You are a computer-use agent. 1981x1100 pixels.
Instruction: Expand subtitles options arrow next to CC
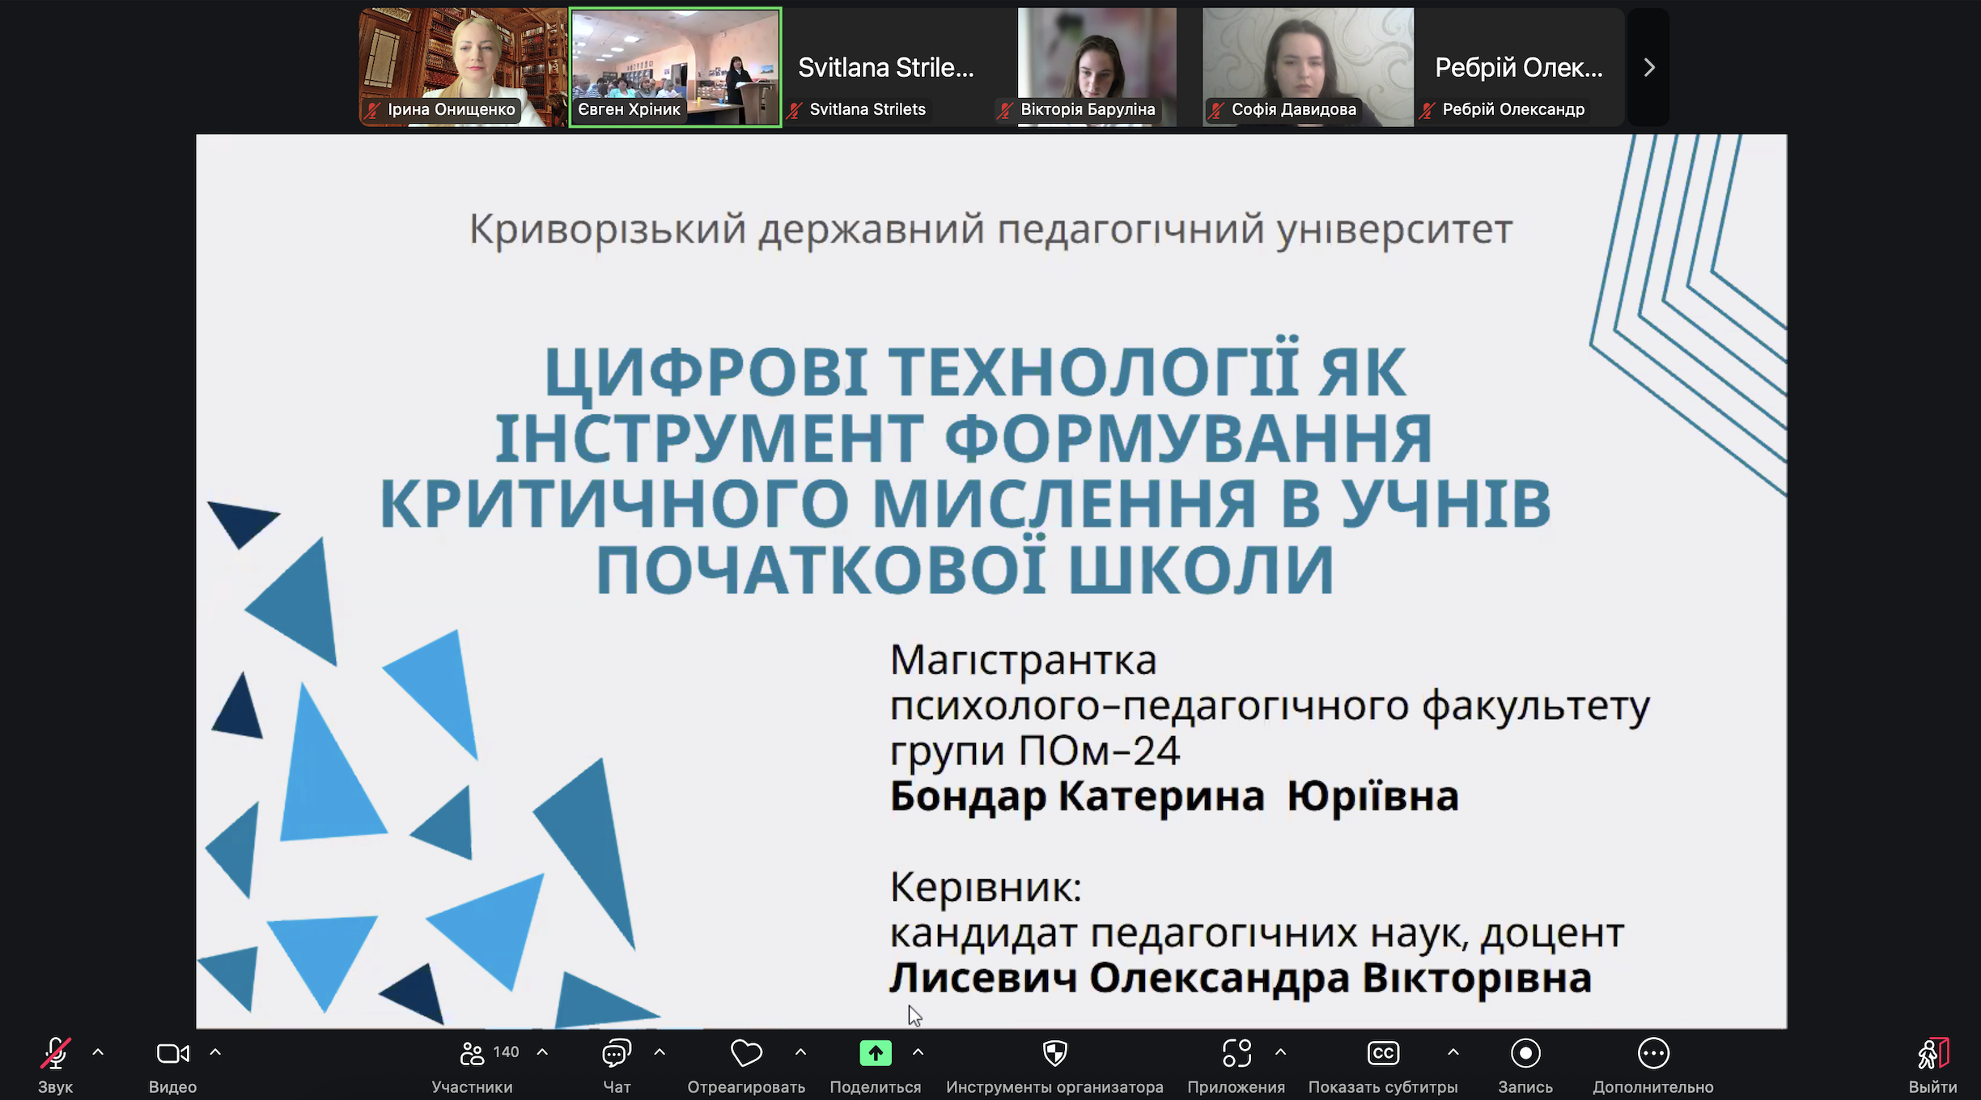coord(1453,1052)
